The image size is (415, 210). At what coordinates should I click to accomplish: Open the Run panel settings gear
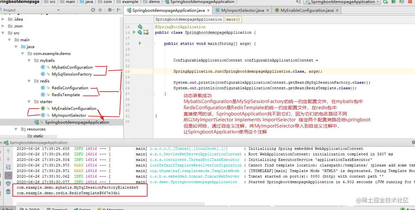pos(413,143)
